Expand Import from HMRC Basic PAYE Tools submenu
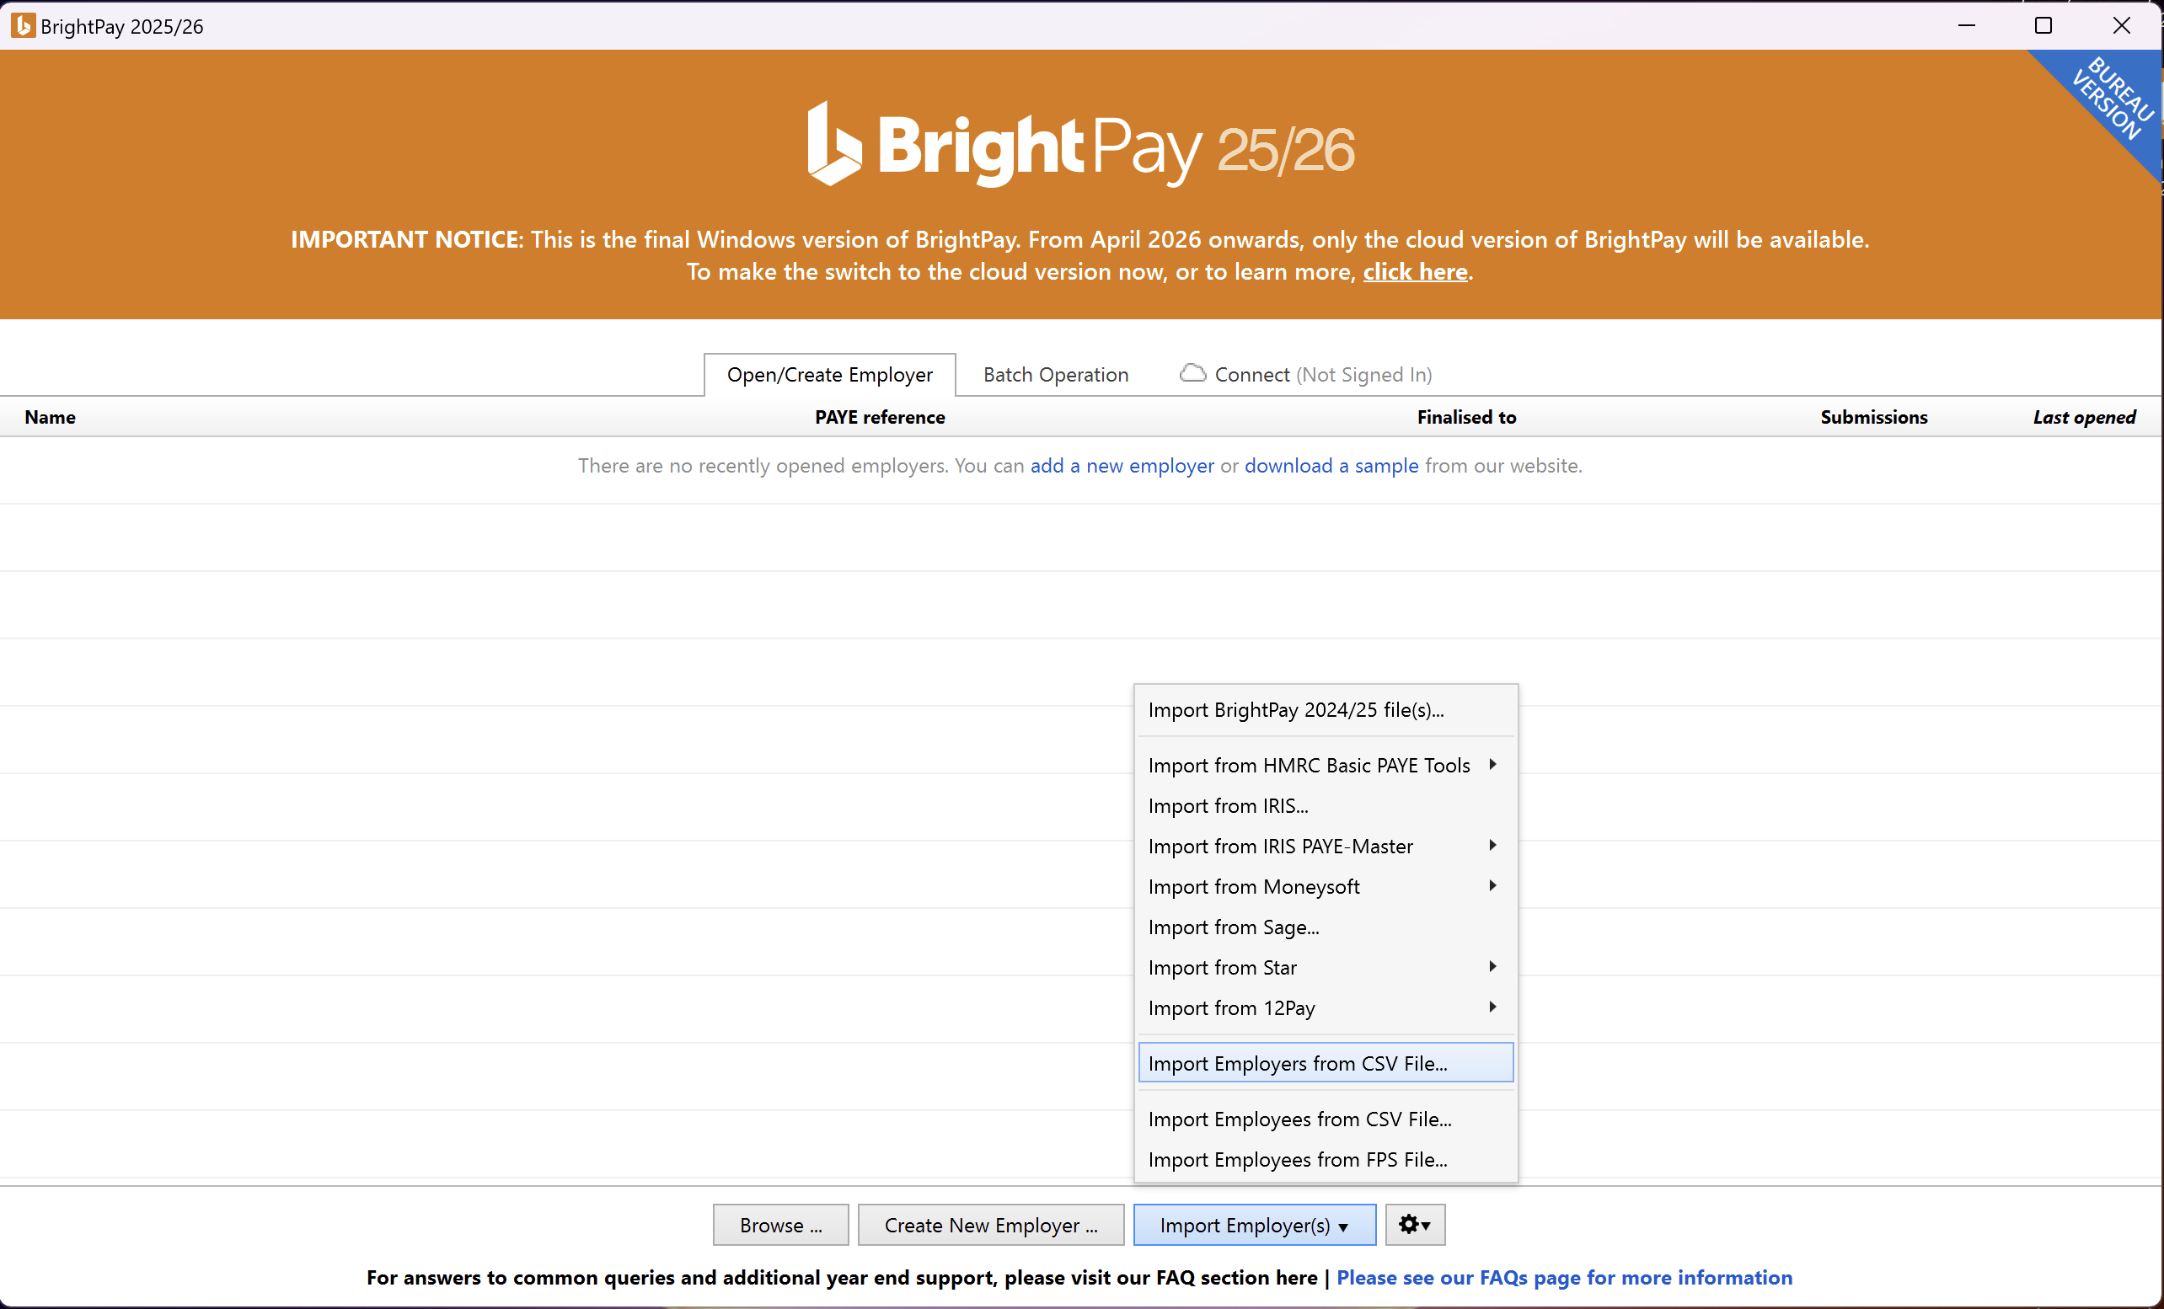This screenshot has width=2164, height=1309. coord(1326,765)
